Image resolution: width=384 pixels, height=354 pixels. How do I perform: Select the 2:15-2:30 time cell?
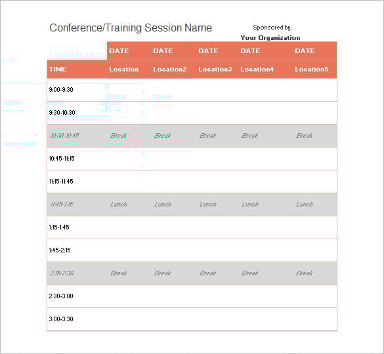[62, 273]
